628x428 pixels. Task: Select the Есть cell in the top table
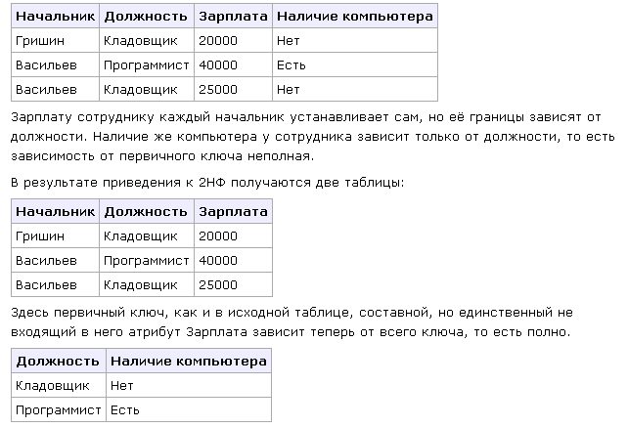coord(355,64)
